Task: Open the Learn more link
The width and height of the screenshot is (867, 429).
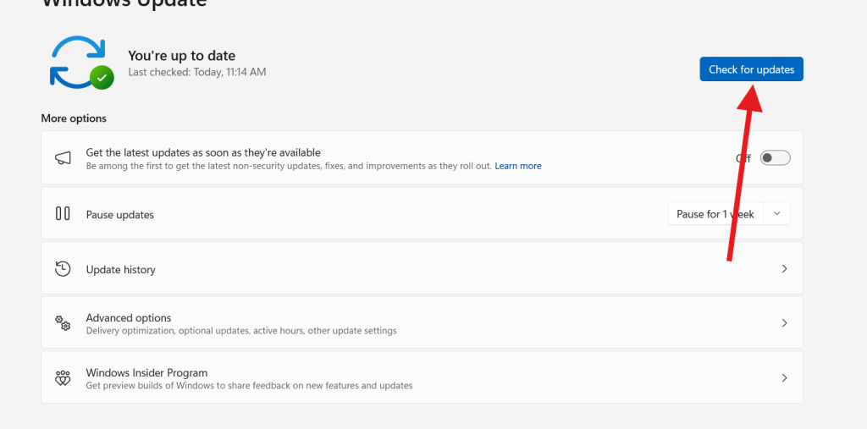Action: point(518,166)
